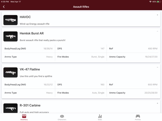Tap the Flatline Fire Modes row
The height and width of the screenshot is (121, 162).
(81, 93)
